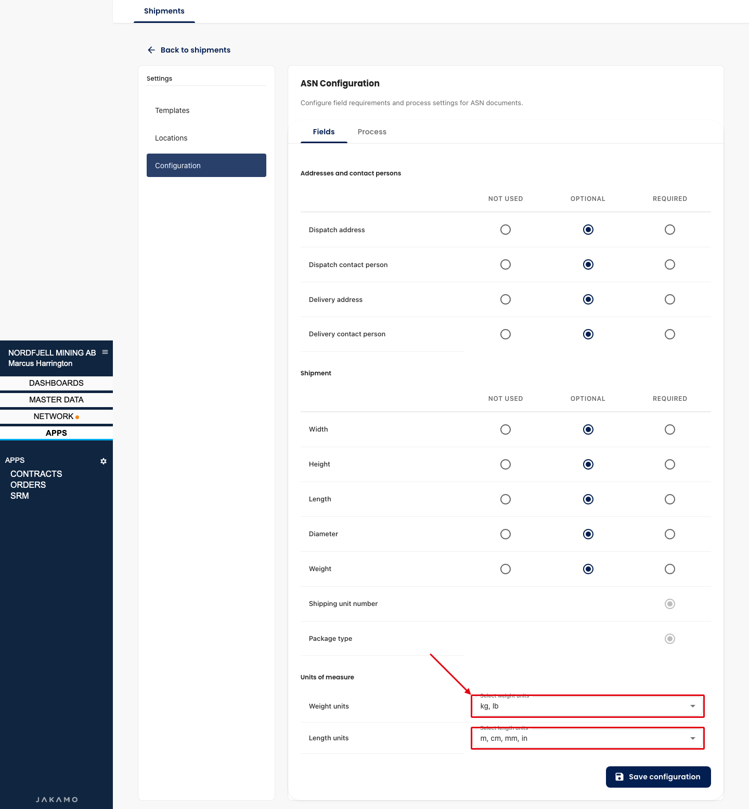The width and height of the screenshot is (749, 809).
Task: Open the Weight units dropdown
Action: 588,706
